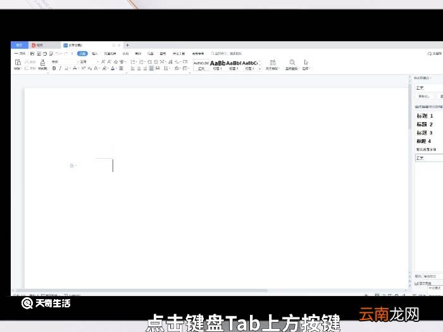
Task: Click the Clear Formatting eraser icon
Action: coord(116,61)
